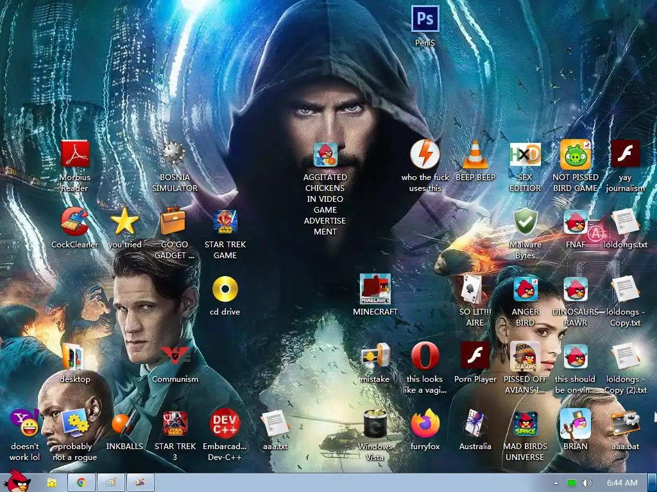
Task: Open the Porn Player Flash icon
Action: 475,356
